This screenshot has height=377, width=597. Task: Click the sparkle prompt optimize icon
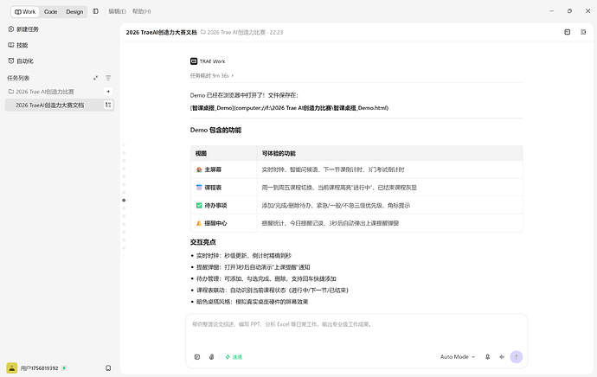click(x=502, y=357)
